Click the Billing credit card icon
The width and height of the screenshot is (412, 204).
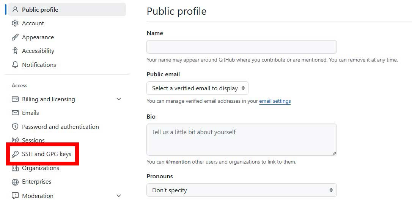[x=15, y=99]
